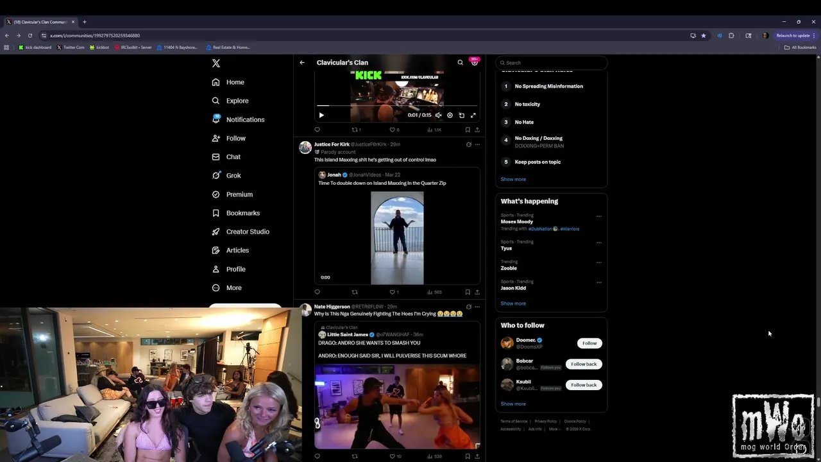Toggle picture-in-picture on Kick clip
The image size is (821, 462).
461,115
